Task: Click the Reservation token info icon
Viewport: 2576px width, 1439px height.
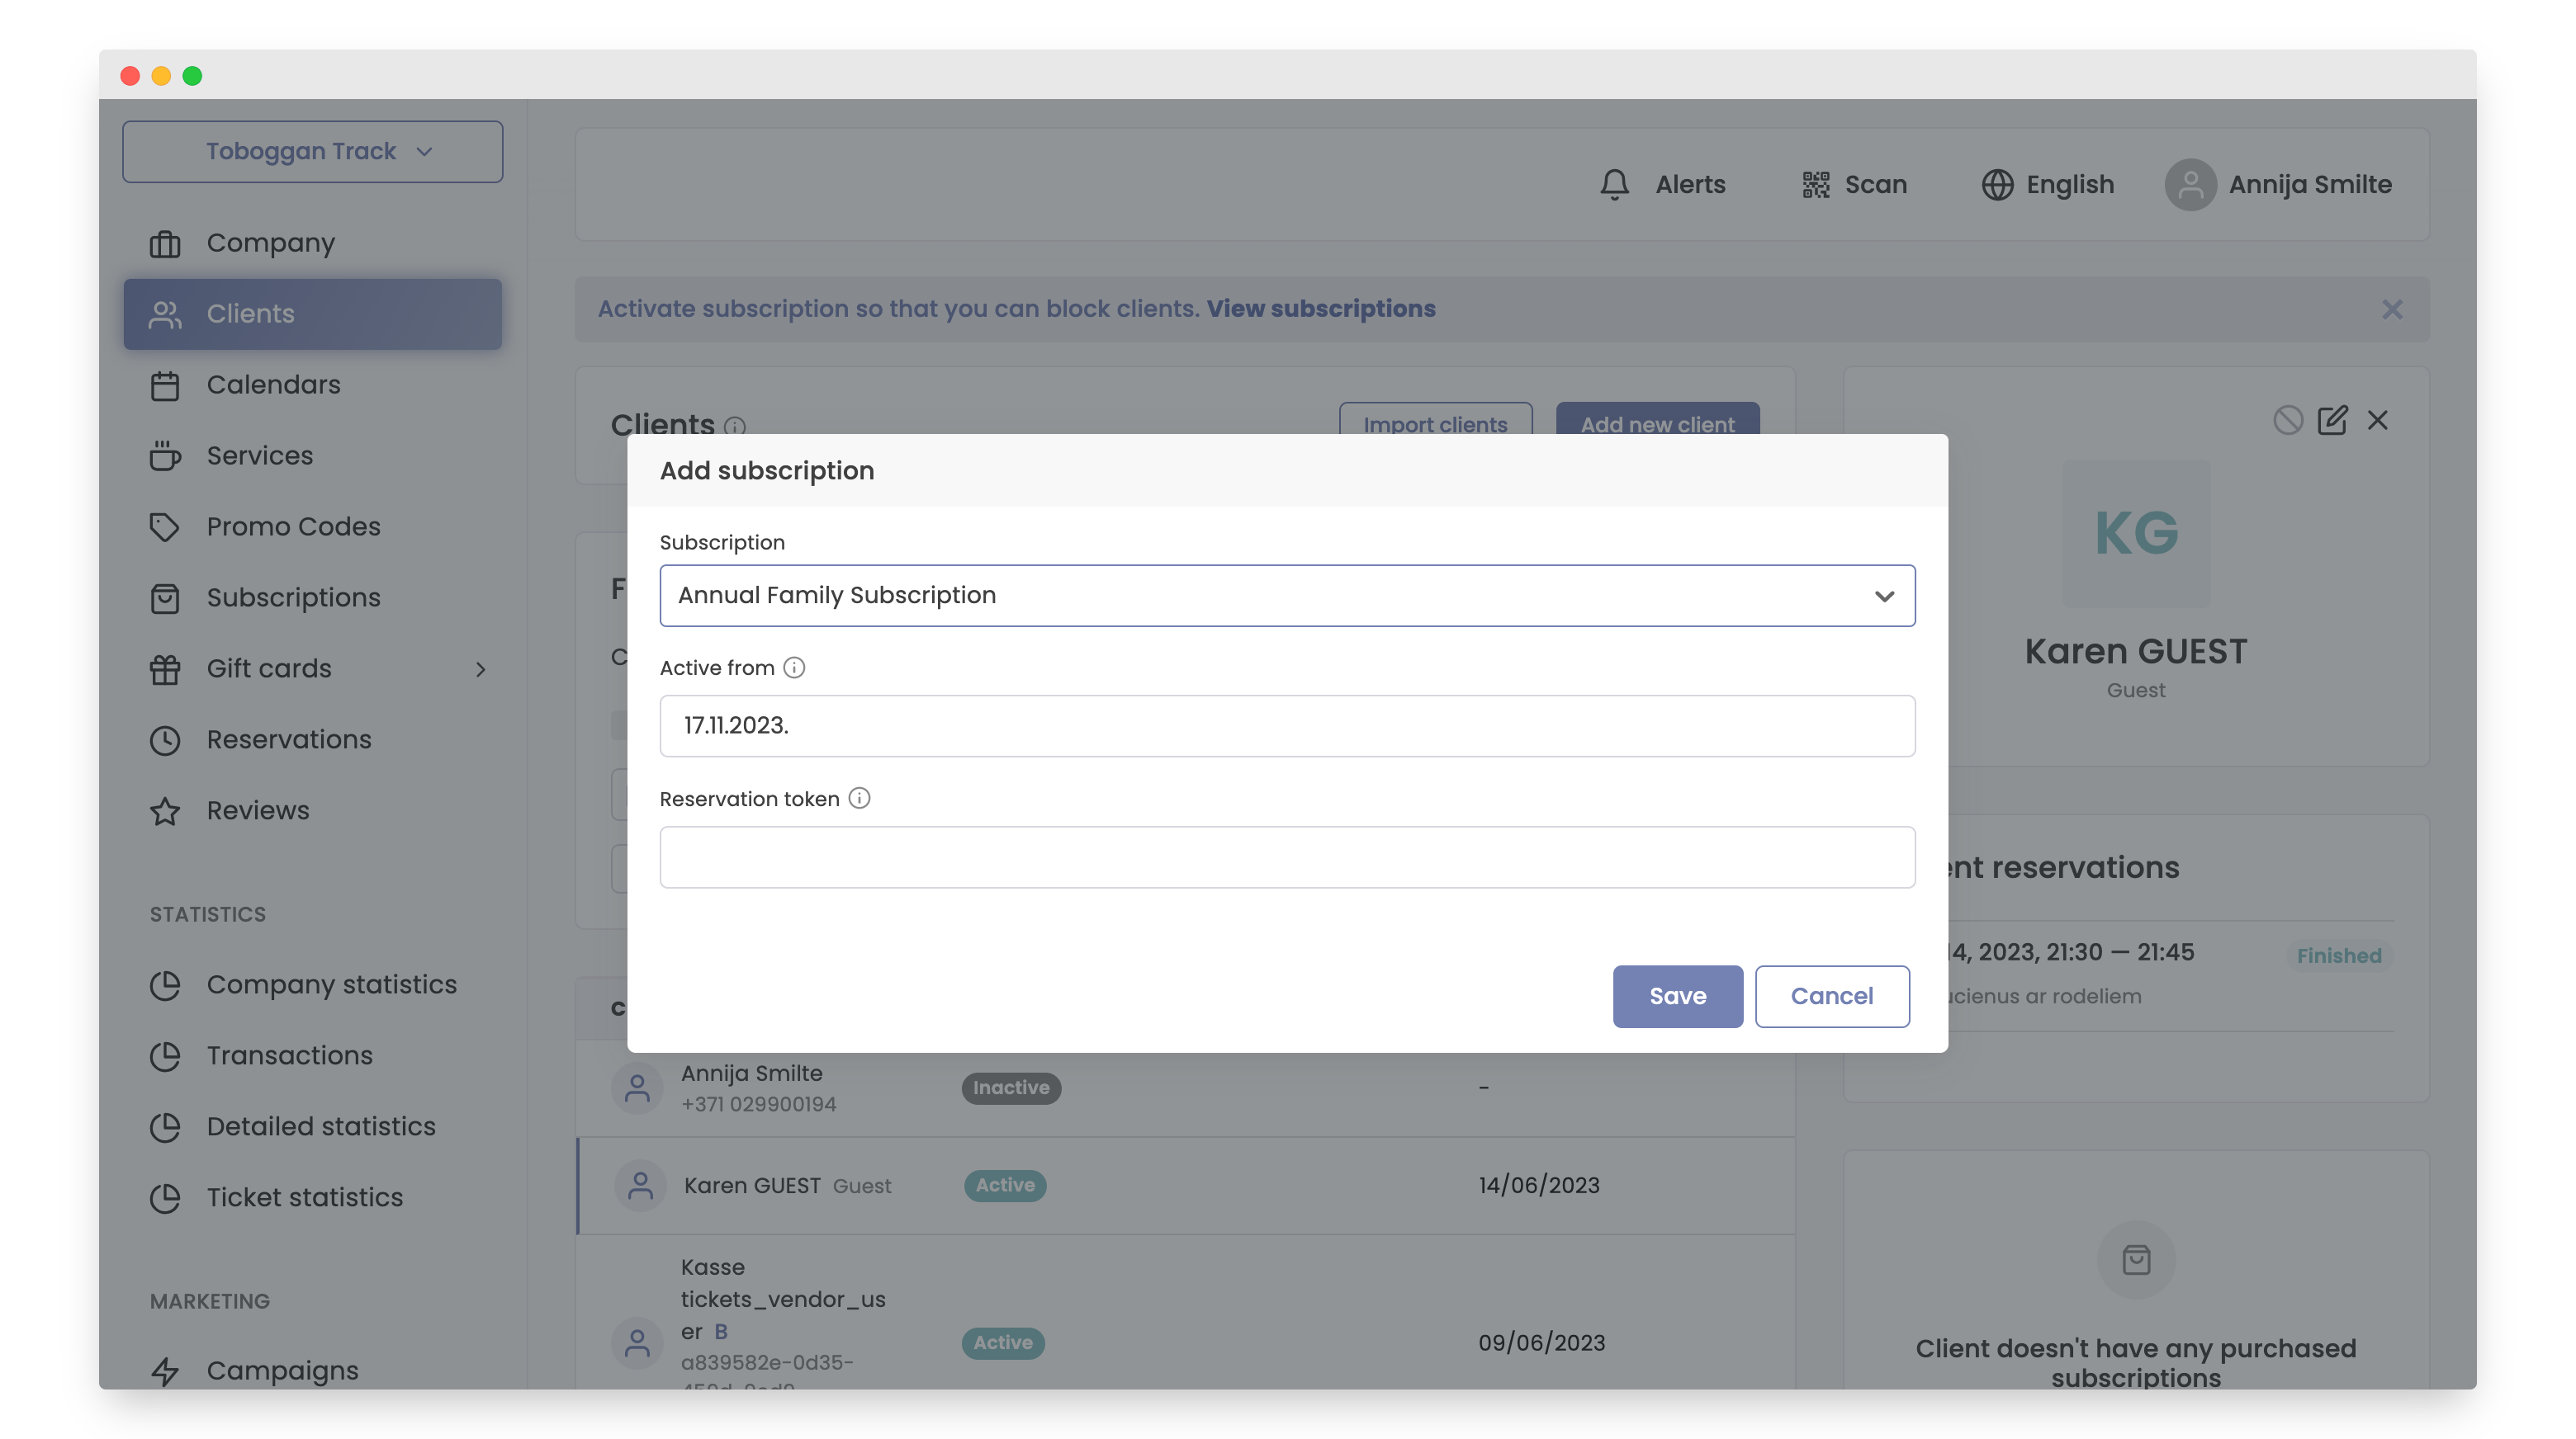Action: (x=859, y=799)
